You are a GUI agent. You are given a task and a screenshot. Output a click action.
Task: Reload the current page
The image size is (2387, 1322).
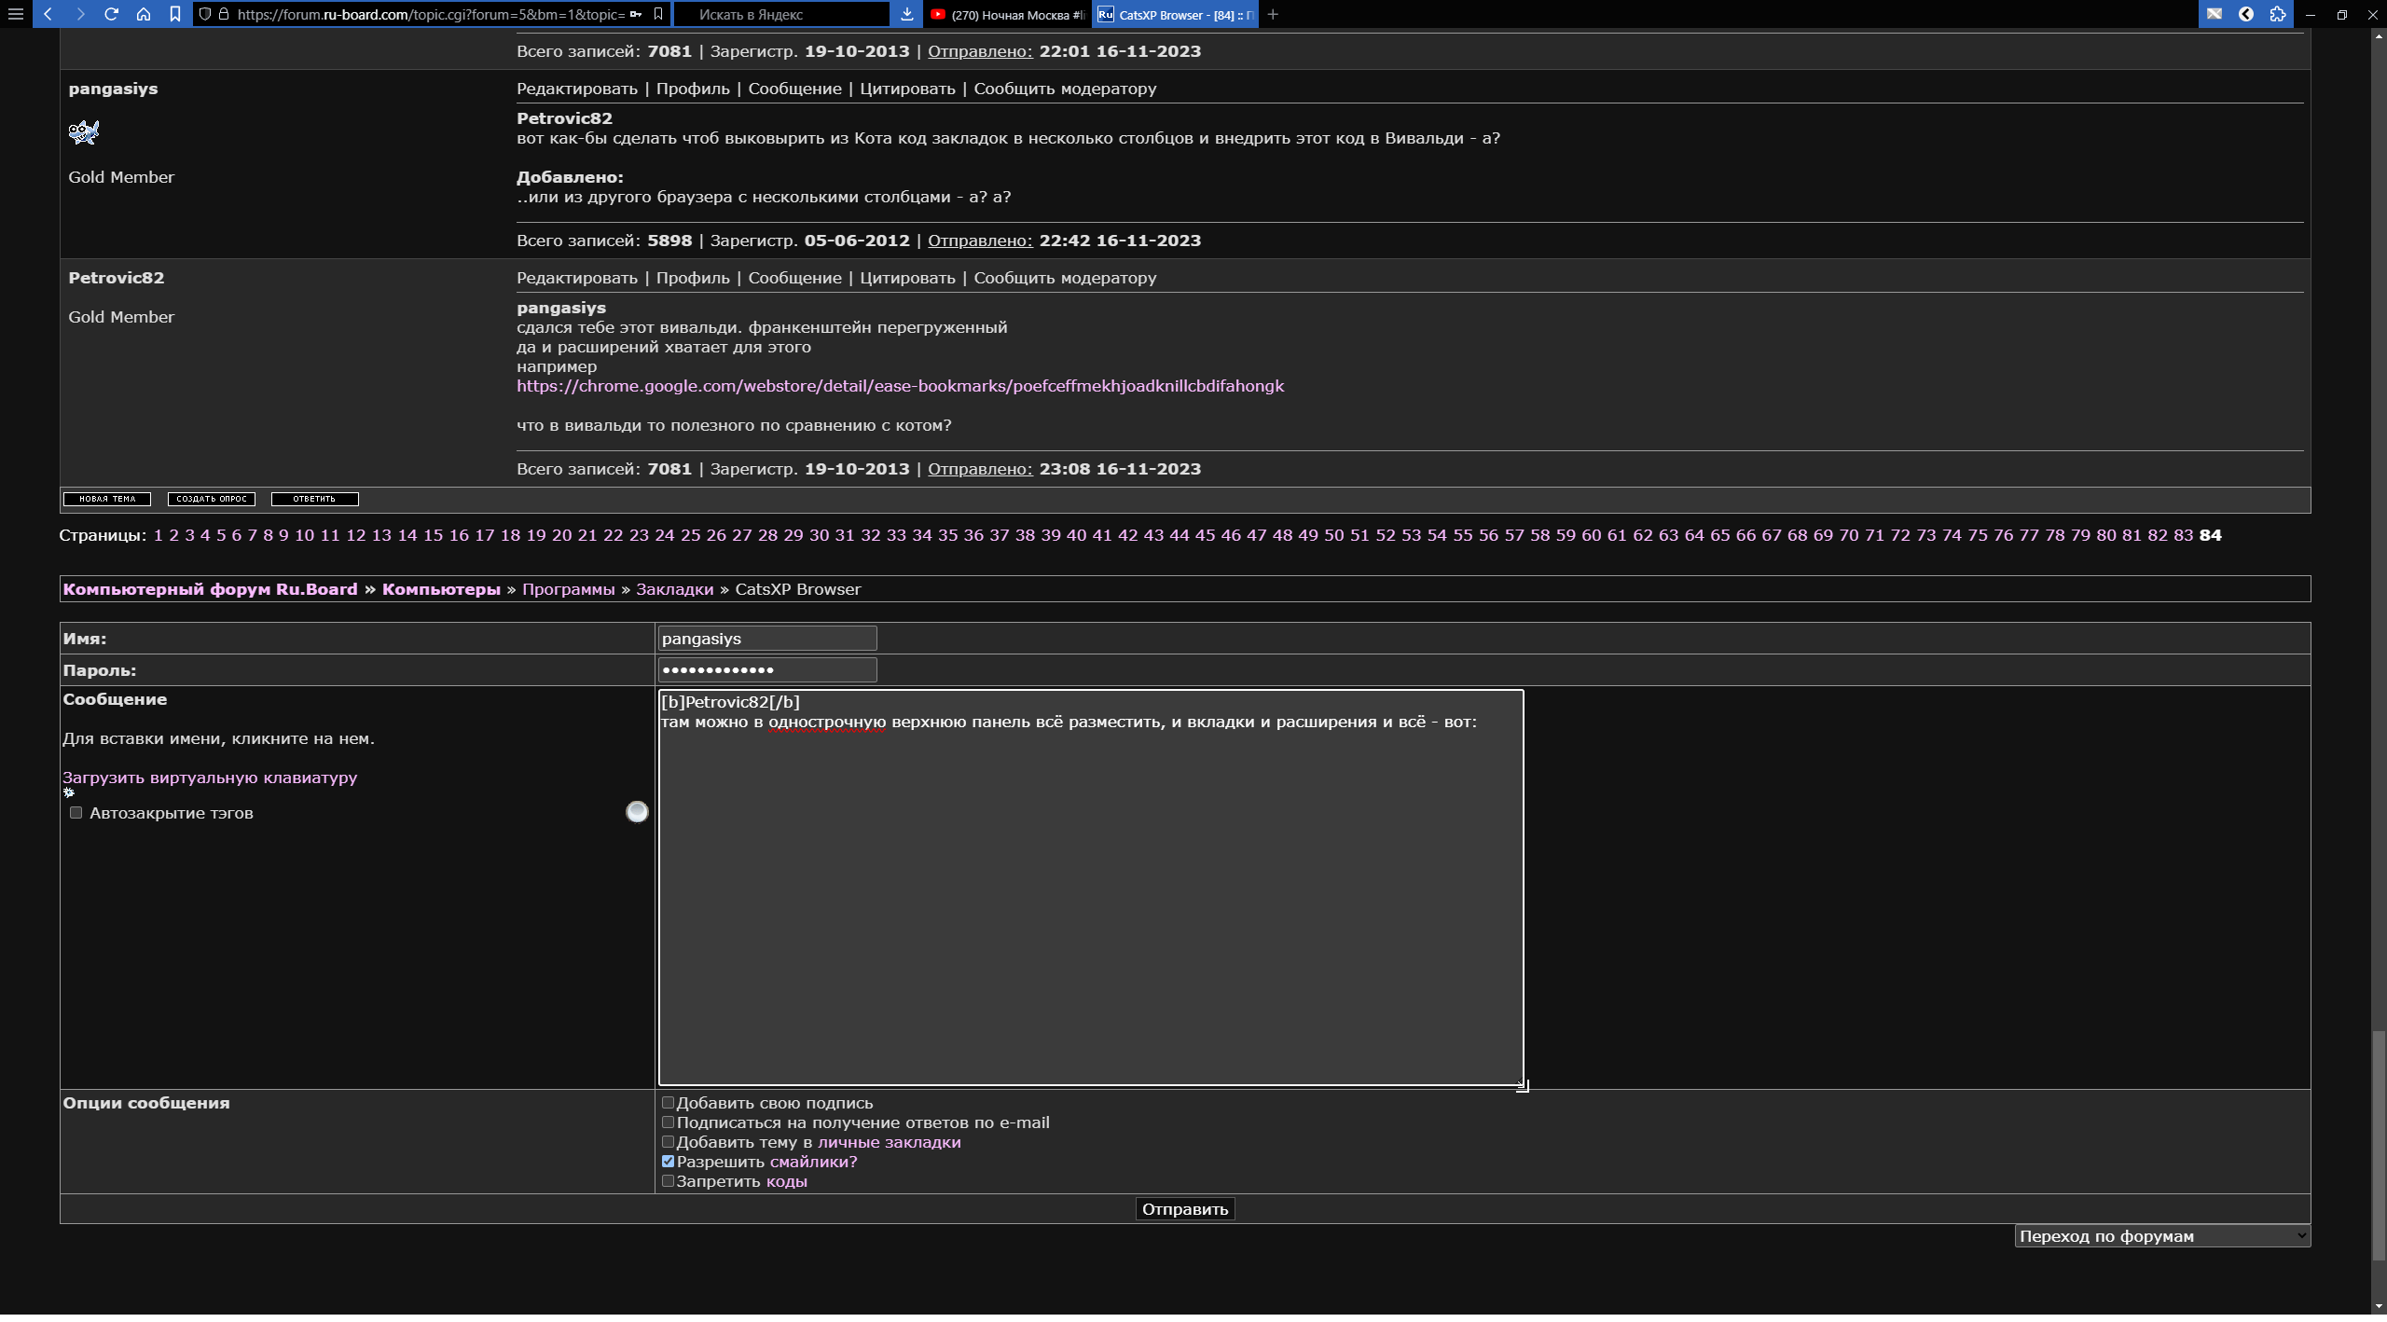point(111,14)
